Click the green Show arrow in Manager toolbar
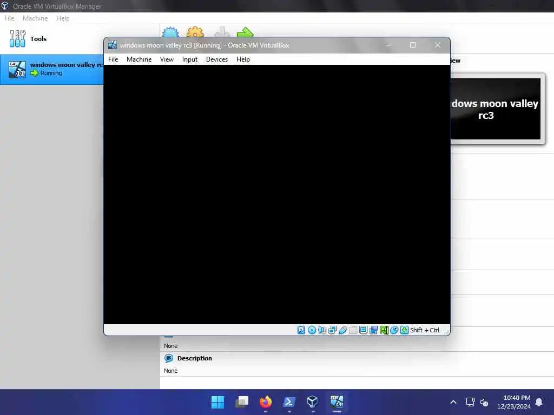 pos(245,32)
